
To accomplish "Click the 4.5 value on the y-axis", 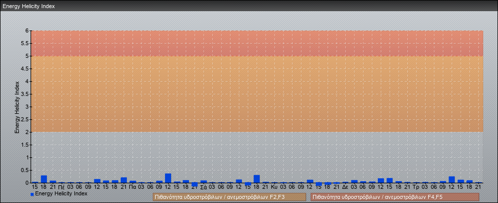I will (25, 69).
